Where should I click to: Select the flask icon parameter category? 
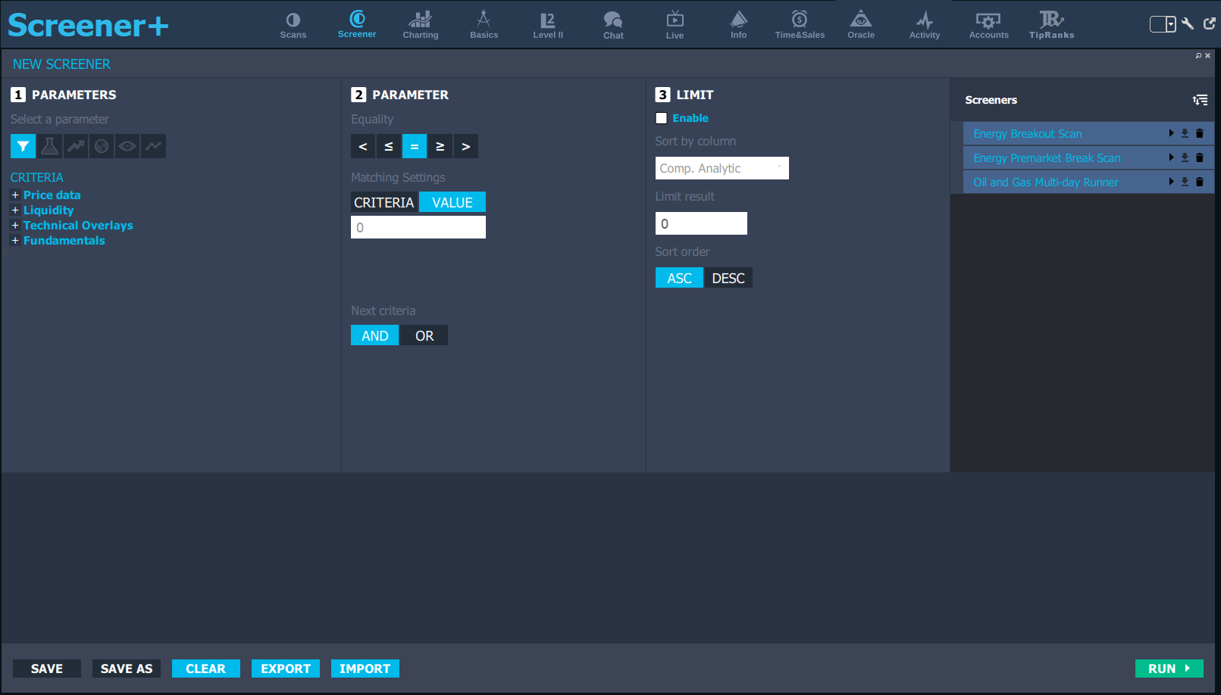[x=49, y=146]
